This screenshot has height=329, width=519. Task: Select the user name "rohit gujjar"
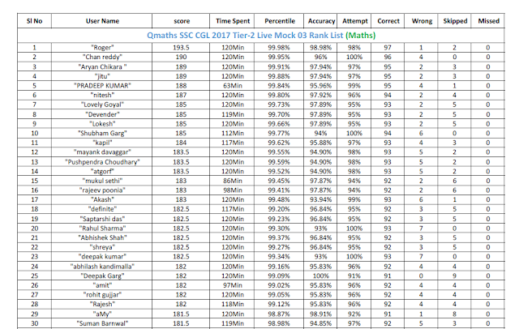102,295
